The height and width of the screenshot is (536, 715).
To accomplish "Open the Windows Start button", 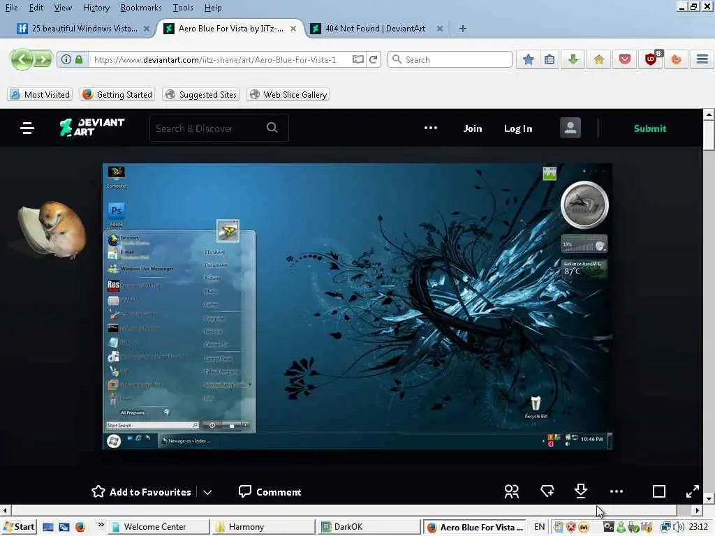I will (19, 527).
